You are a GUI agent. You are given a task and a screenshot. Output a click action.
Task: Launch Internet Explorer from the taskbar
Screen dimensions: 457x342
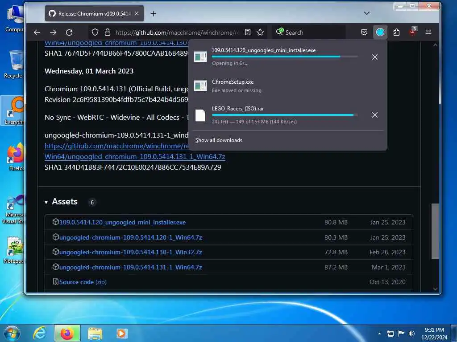tap(40, 333)
